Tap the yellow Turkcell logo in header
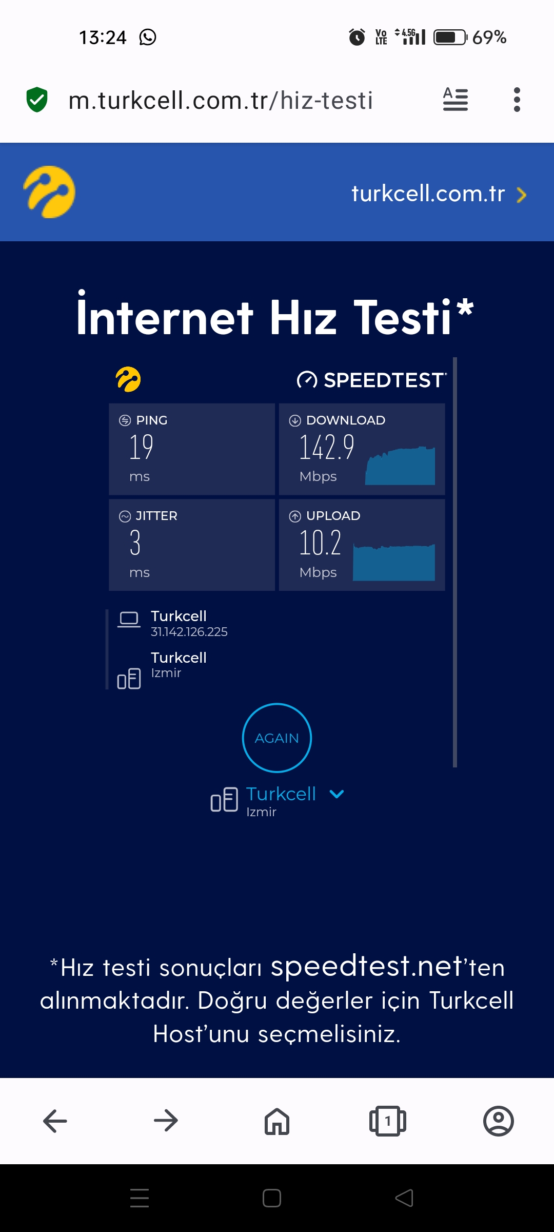The height and width of the screenshot is (1232, 554). coord(49,192)
